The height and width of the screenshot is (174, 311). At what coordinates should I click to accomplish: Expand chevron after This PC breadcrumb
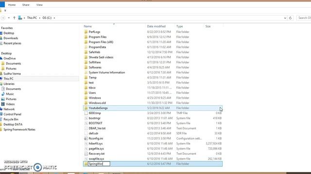point(40,18)
